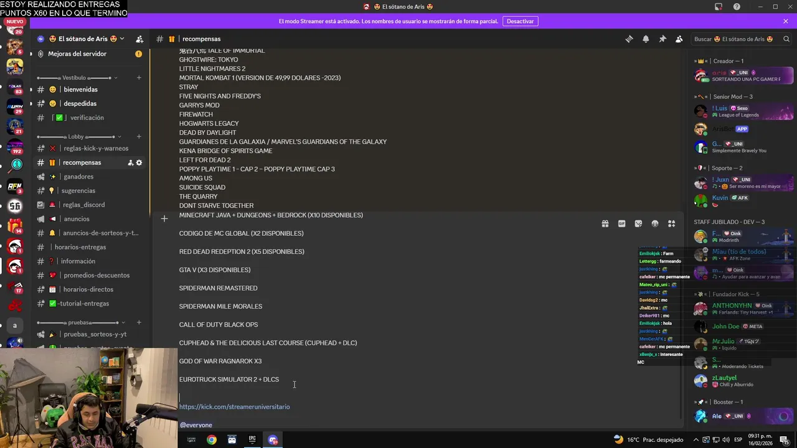Click invite people icon beside server name
The image size is (797, 448).
(139, 39)
